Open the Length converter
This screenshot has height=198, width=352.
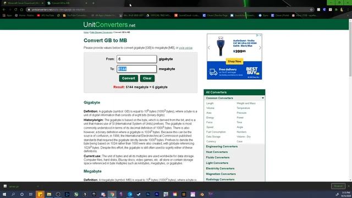click(210, 103)
